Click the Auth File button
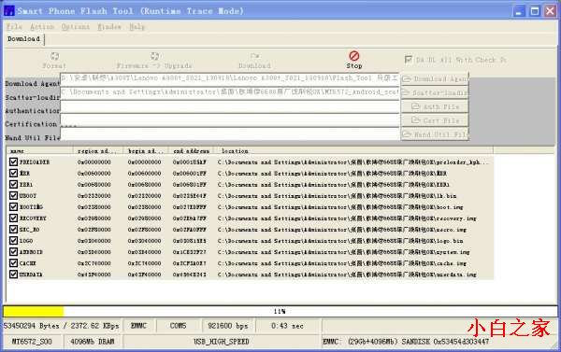 435,106
